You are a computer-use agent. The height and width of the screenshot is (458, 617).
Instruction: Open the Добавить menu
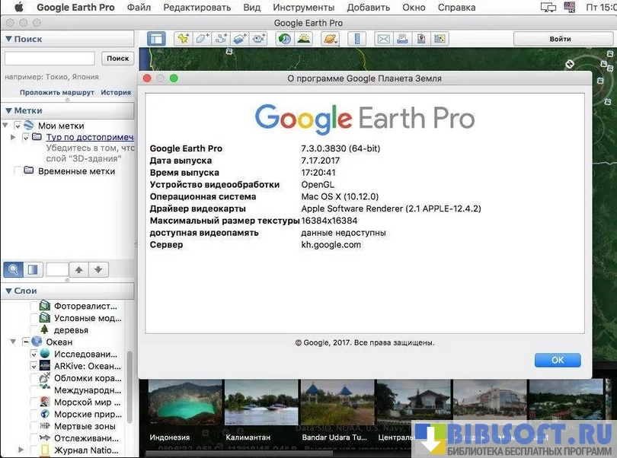(x=368, y=7)
